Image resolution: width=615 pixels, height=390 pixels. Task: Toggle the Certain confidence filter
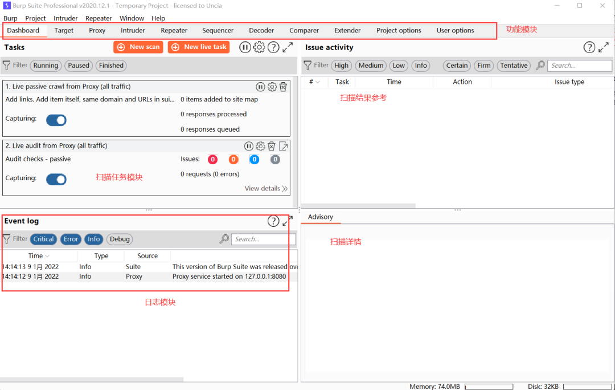457,66
